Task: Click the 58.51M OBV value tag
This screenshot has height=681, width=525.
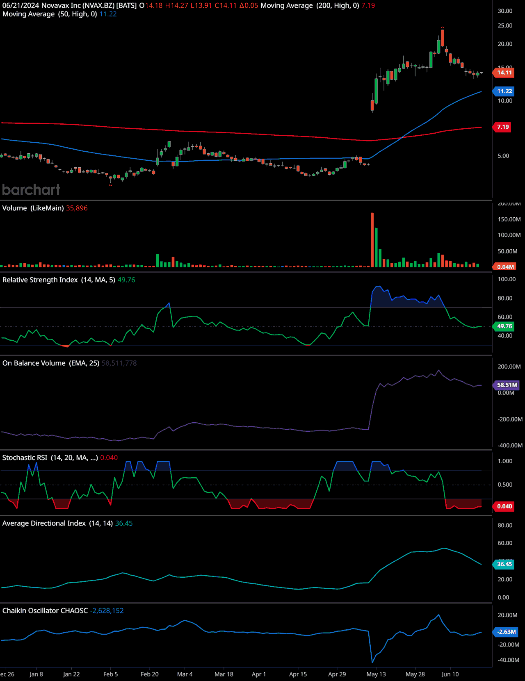Action: 507,385
